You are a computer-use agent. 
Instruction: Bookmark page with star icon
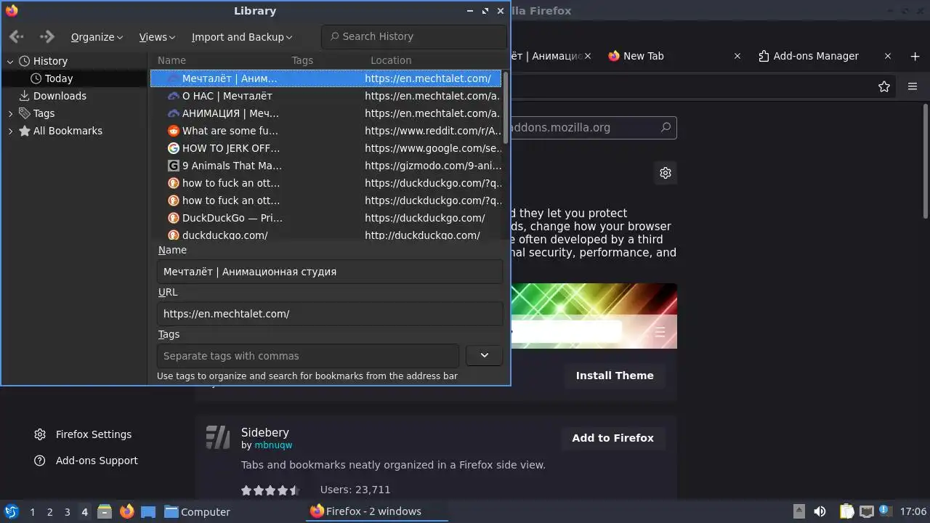pos(884,86)
